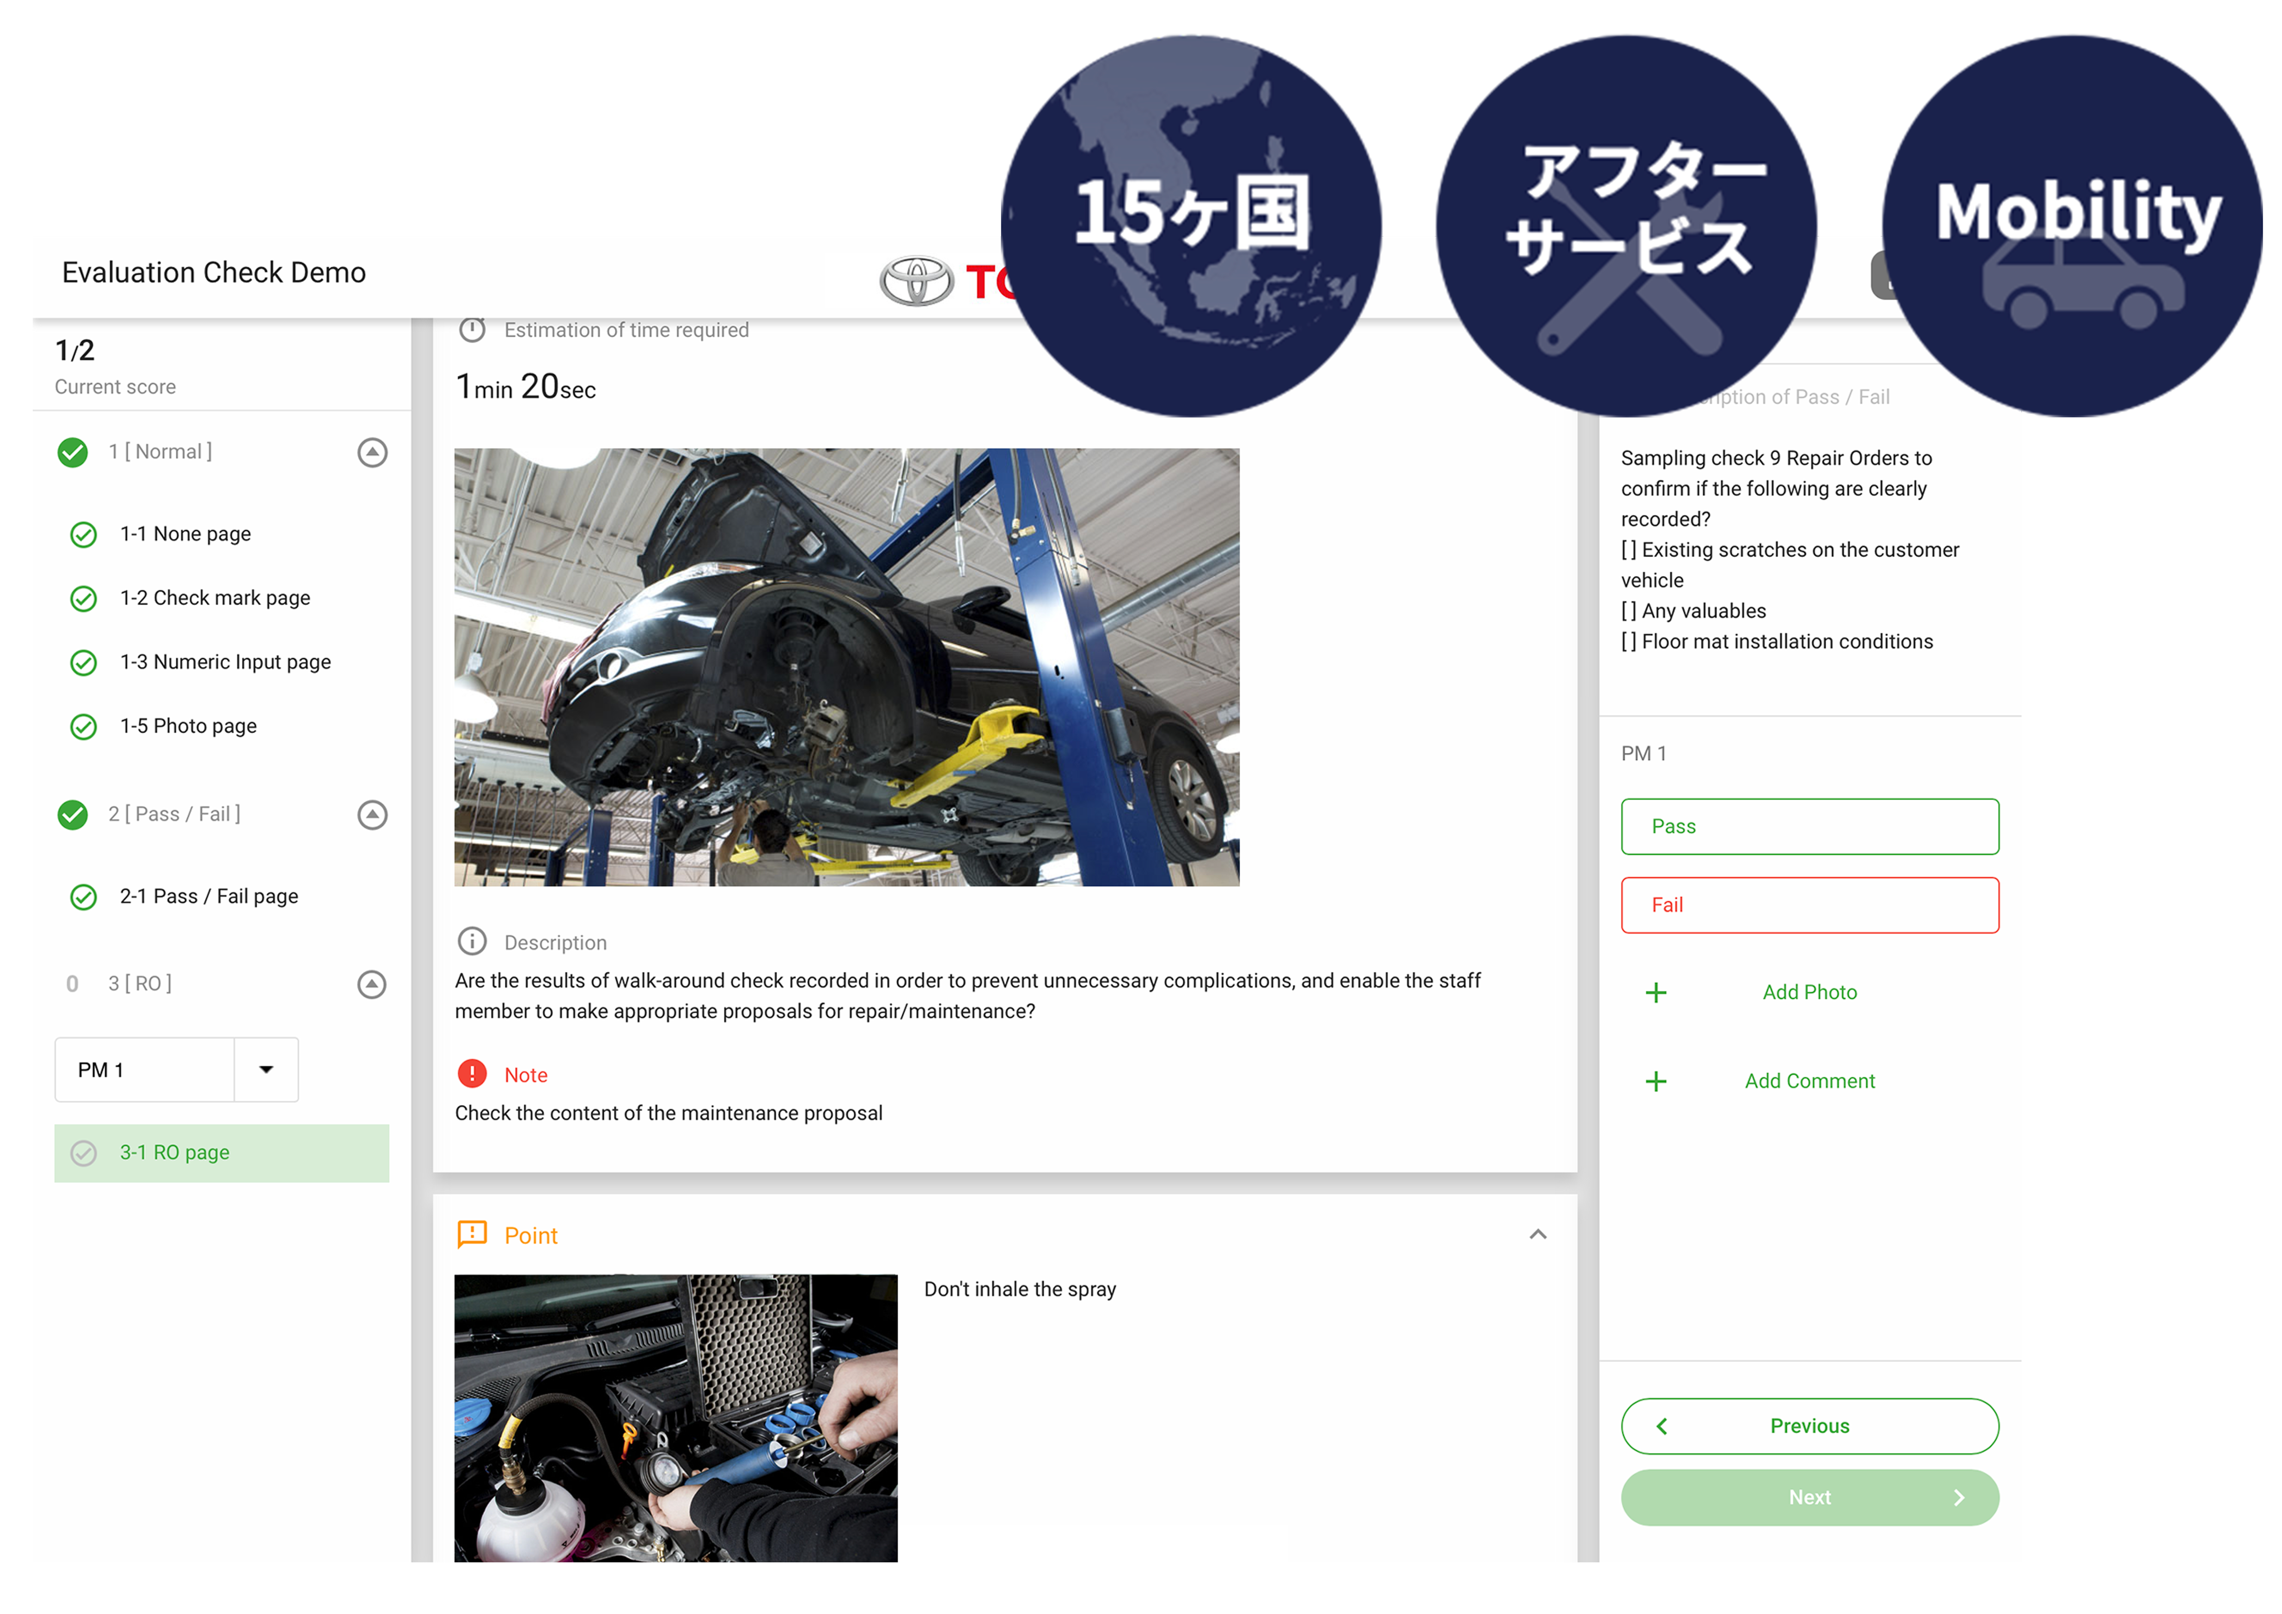The width and height of the screenshot is (2282, 1614).
Task: Click the right arrow icon in Next button
Action: coord(1959,1498)
